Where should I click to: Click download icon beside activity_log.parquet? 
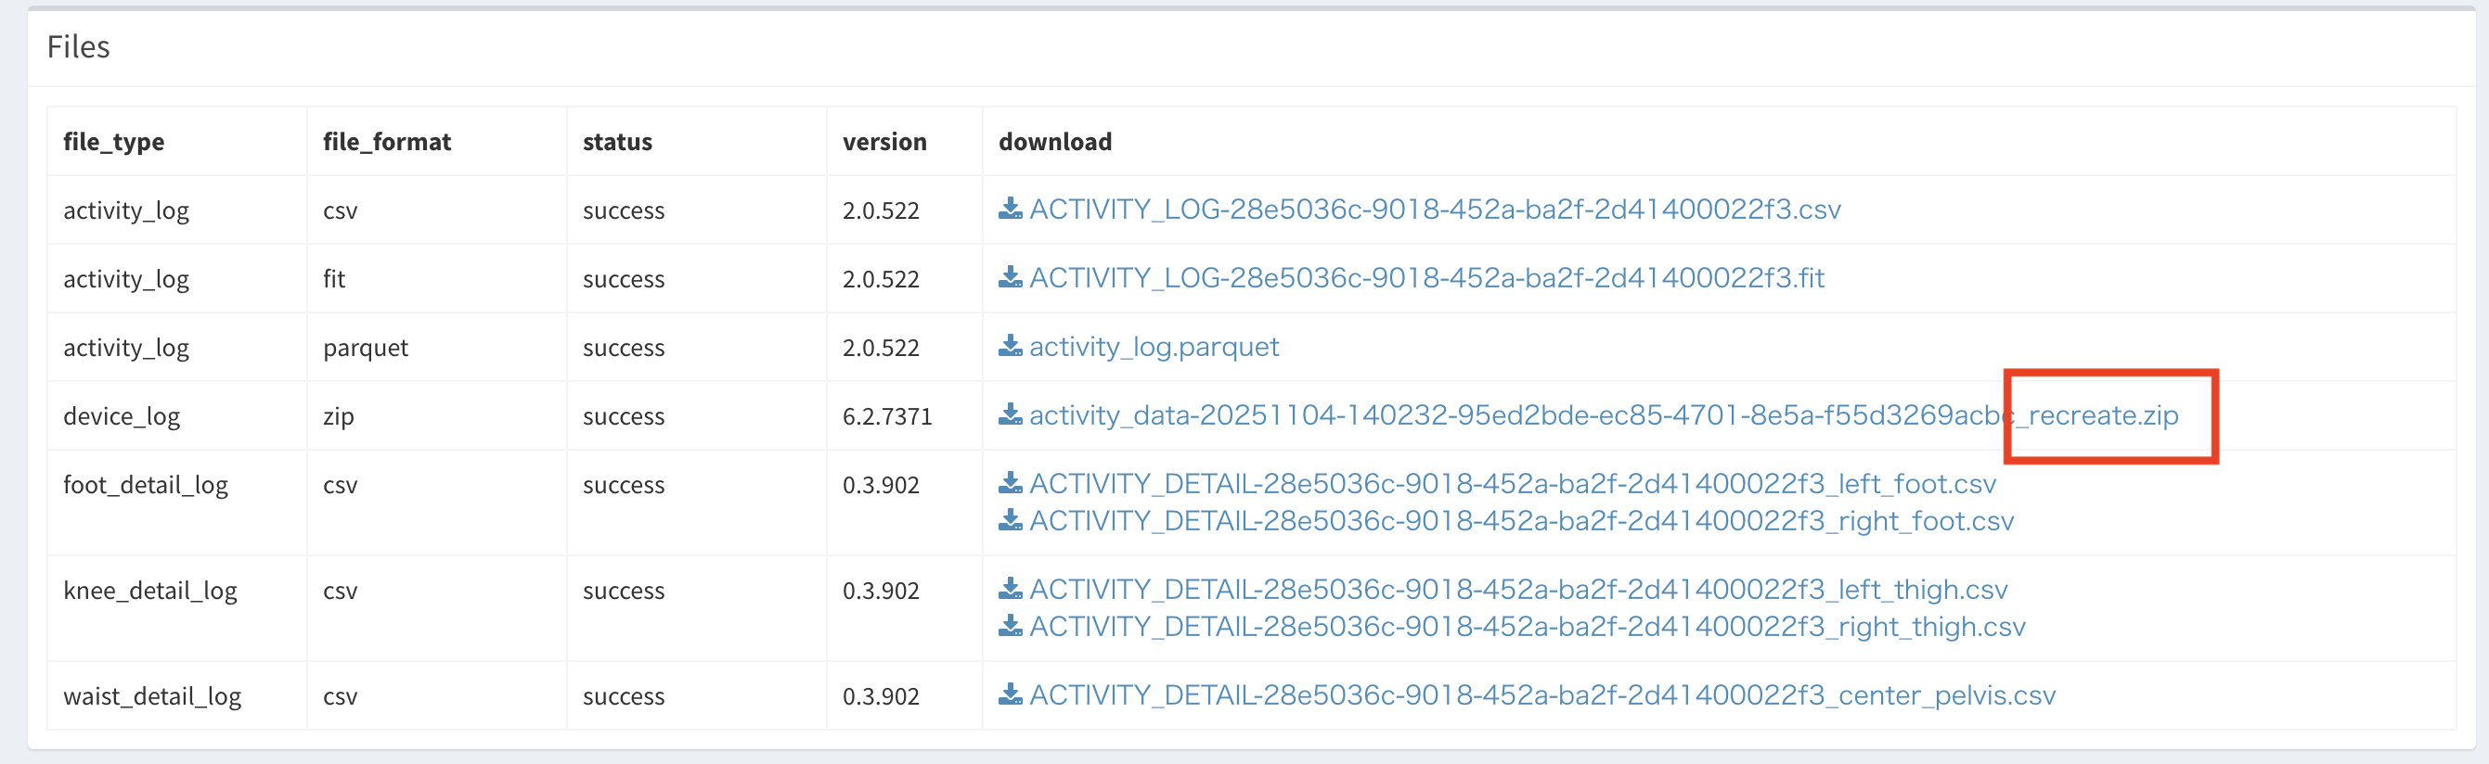[1010, 346]
